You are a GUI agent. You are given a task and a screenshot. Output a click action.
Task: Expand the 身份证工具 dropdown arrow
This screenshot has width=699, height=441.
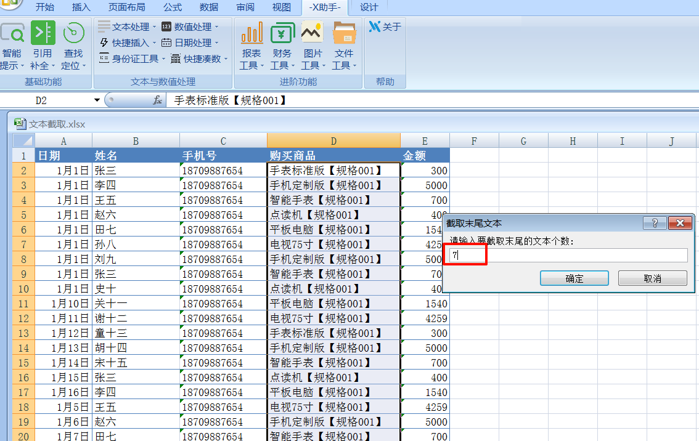163,59
